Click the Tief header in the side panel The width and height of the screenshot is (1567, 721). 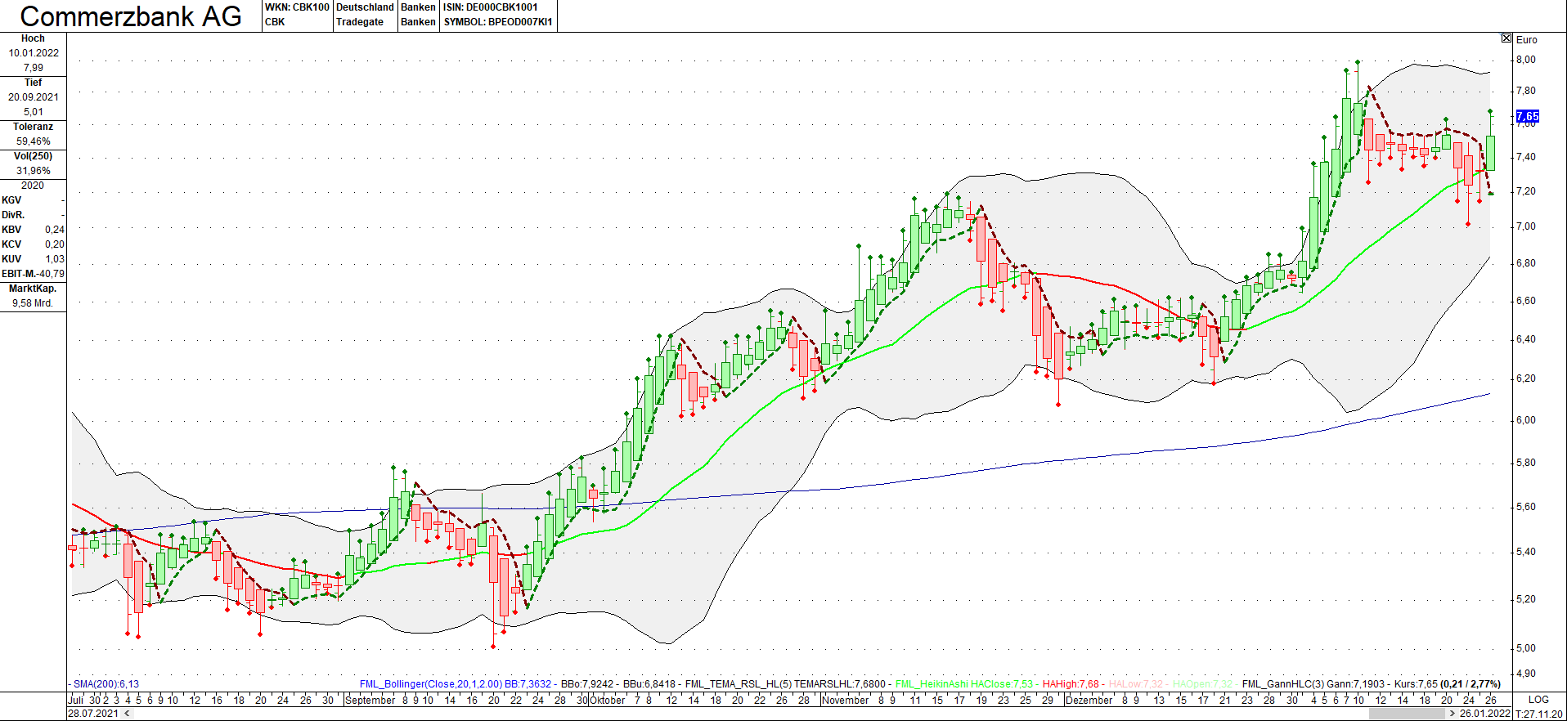click(33, 83)
